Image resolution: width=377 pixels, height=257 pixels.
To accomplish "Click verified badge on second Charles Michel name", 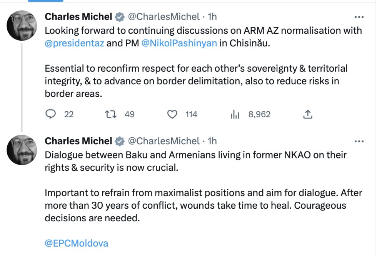I will pyautogui.click(x=120, y=141).
